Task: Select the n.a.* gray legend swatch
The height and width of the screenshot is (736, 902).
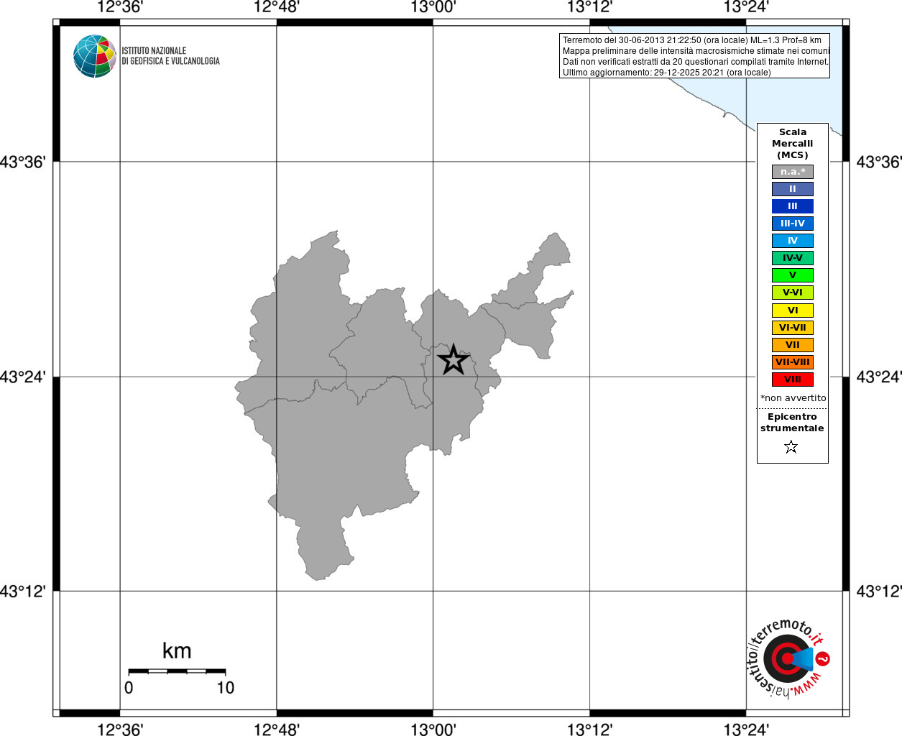Action: coord(793,172)
